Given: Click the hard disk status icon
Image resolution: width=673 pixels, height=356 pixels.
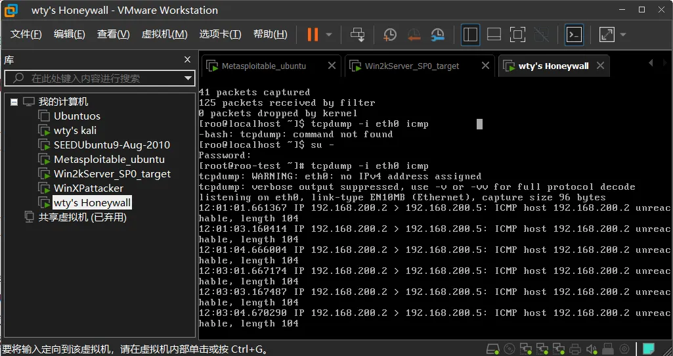Looking at the screenshot, I should coord(494,348).
